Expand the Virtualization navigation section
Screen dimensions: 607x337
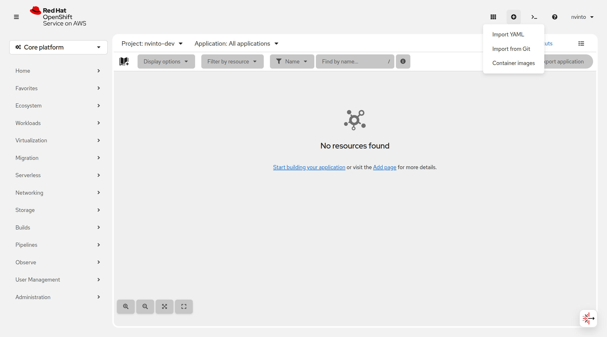58,140
